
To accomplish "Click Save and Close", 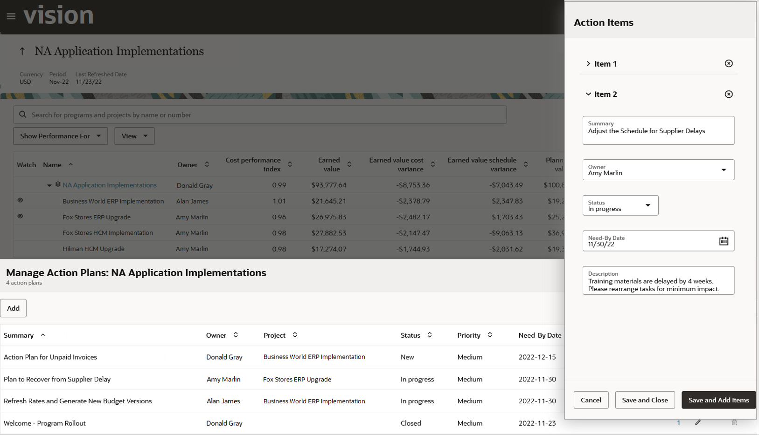I will [645, 400].
